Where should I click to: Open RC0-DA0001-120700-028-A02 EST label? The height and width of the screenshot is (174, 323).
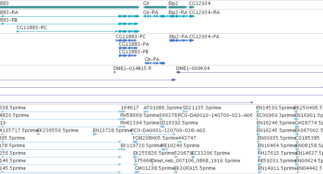coord(168,130)
